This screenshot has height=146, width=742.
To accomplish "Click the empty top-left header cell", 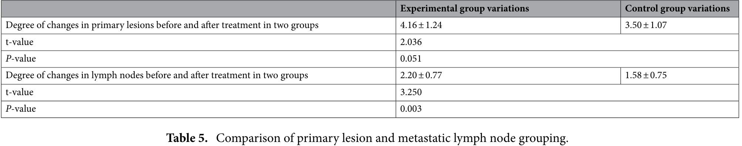I will 198,8.
